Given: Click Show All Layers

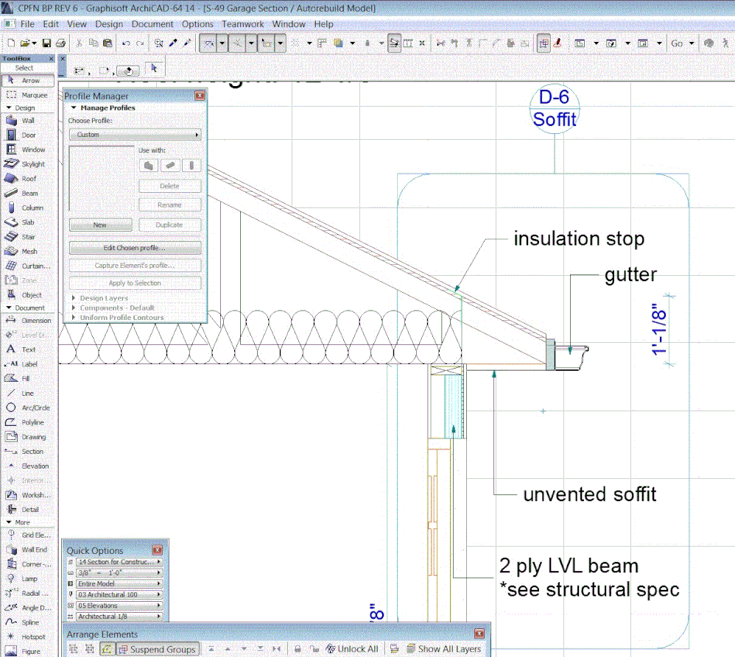Looking at the screenshot, I should pos(443,649).
